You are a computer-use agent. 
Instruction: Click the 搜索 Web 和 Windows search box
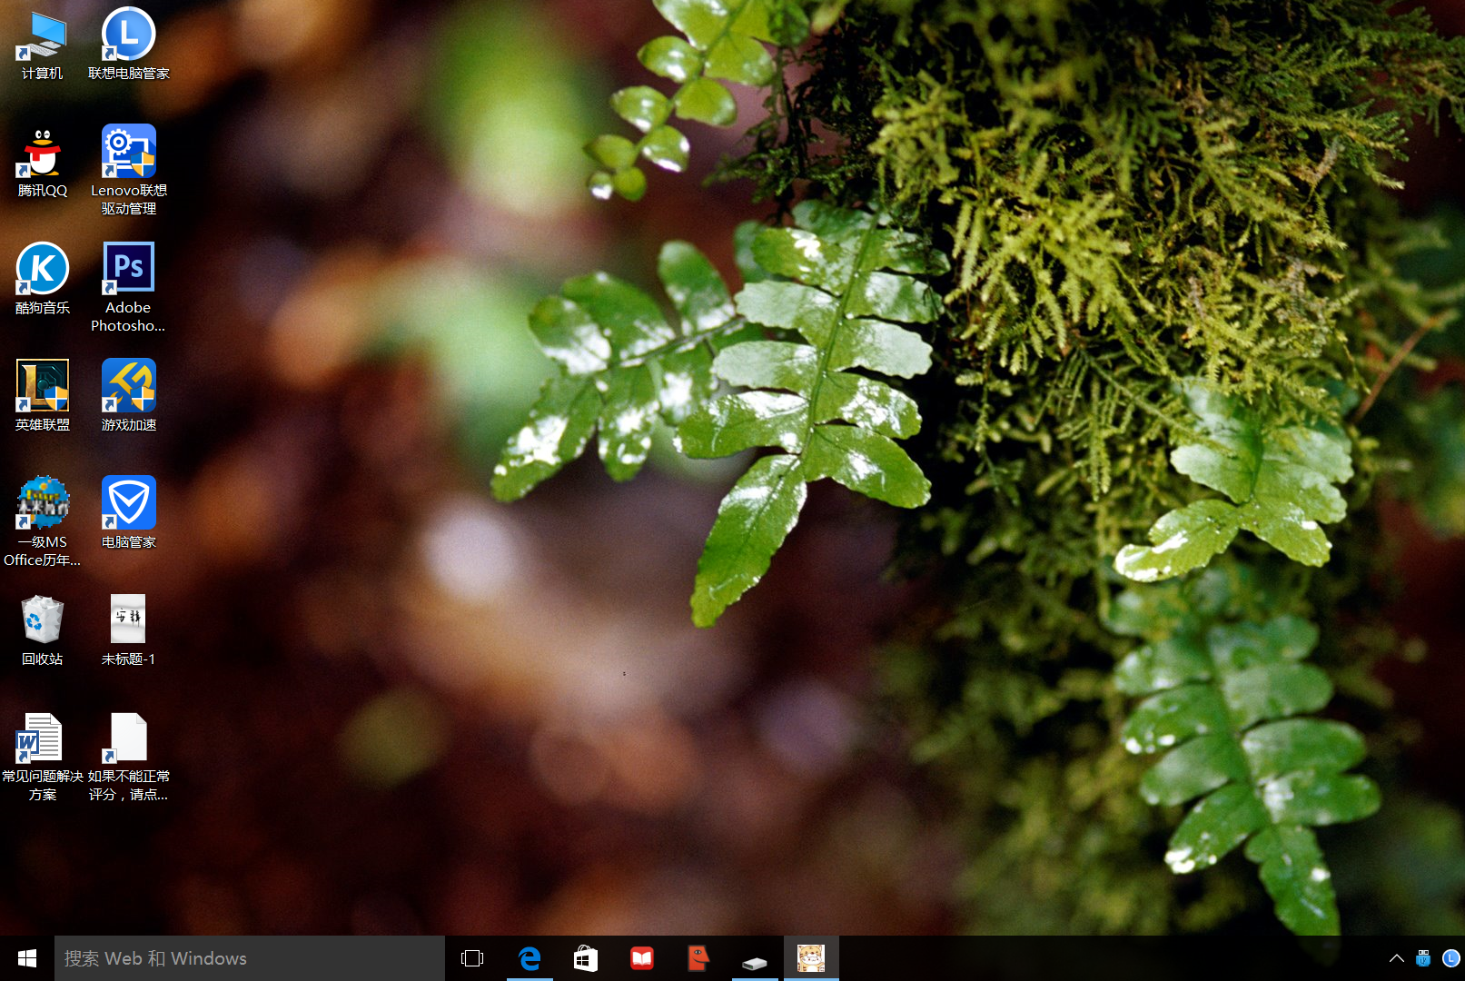tap(250, 958)
